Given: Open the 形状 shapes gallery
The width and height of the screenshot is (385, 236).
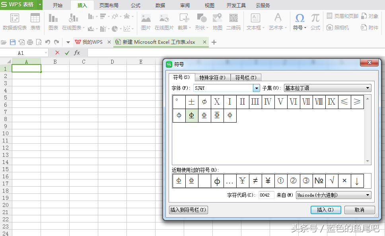Looking at the screenshot, I should point(202,21).
